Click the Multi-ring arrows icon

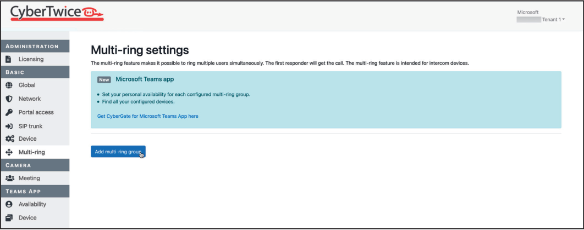[x=9, y=152]
